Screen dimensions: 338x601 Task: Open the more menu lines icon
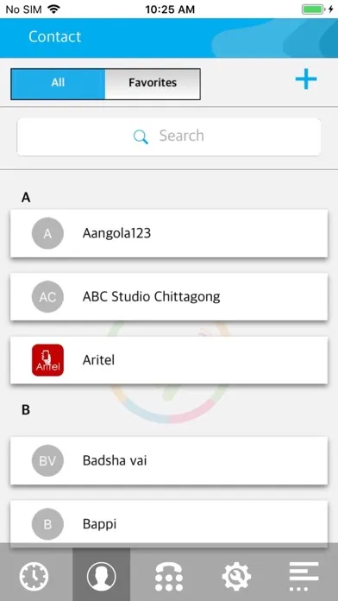coord(304,576)
